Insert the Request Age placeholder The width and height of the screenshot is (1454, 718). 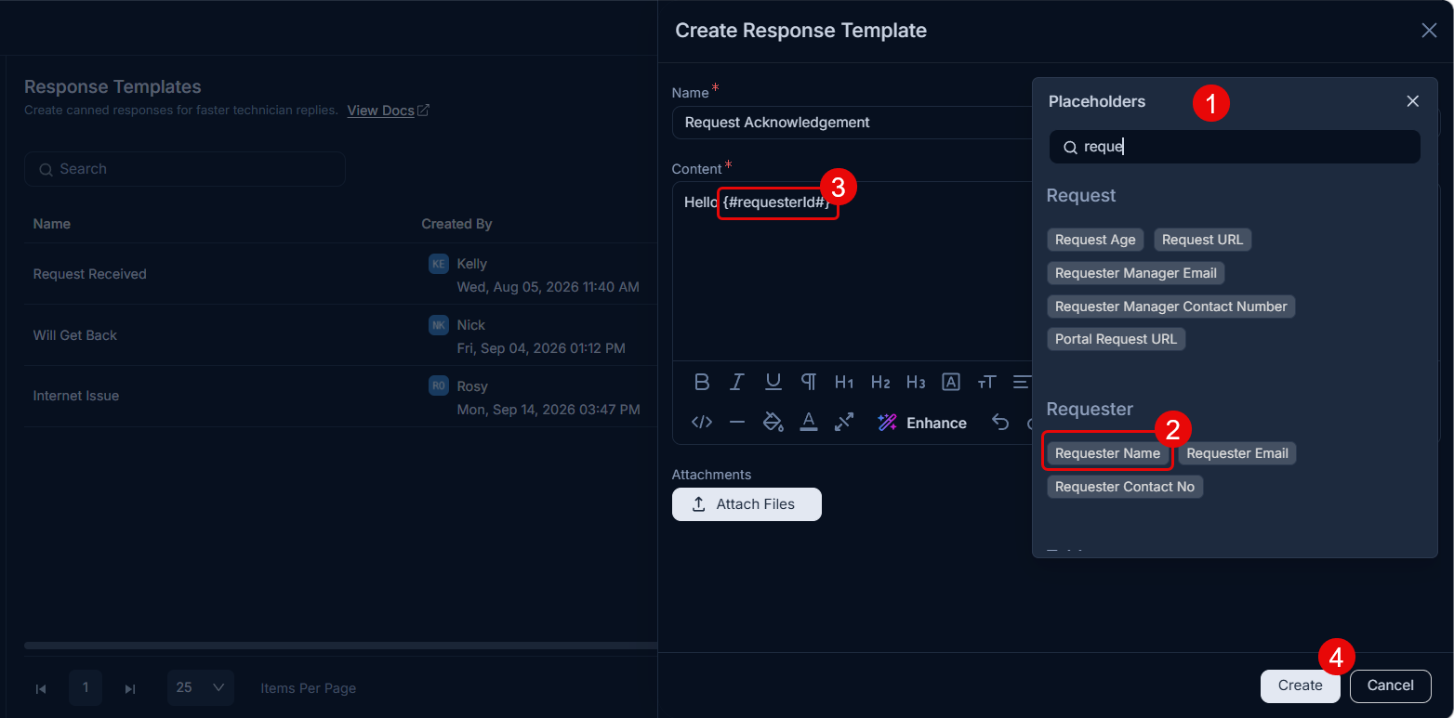click(x=1095, y=240)
